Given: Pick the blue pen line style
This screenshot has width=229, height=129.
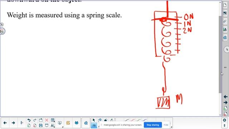Looking at the screenshot, I should [x=145, y=120].
